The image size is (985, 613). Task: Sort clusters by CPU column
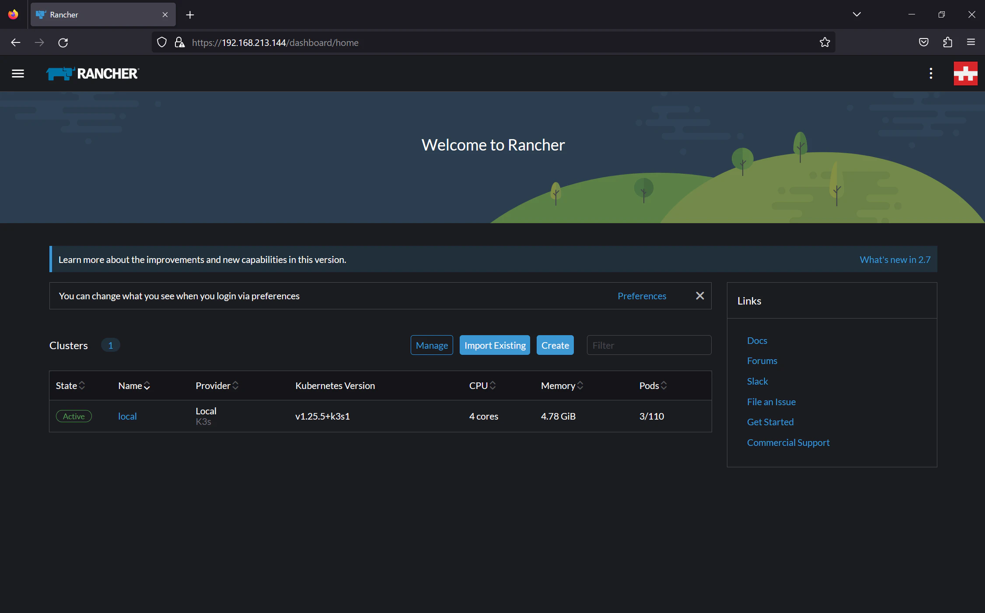[x=482, y=385]
